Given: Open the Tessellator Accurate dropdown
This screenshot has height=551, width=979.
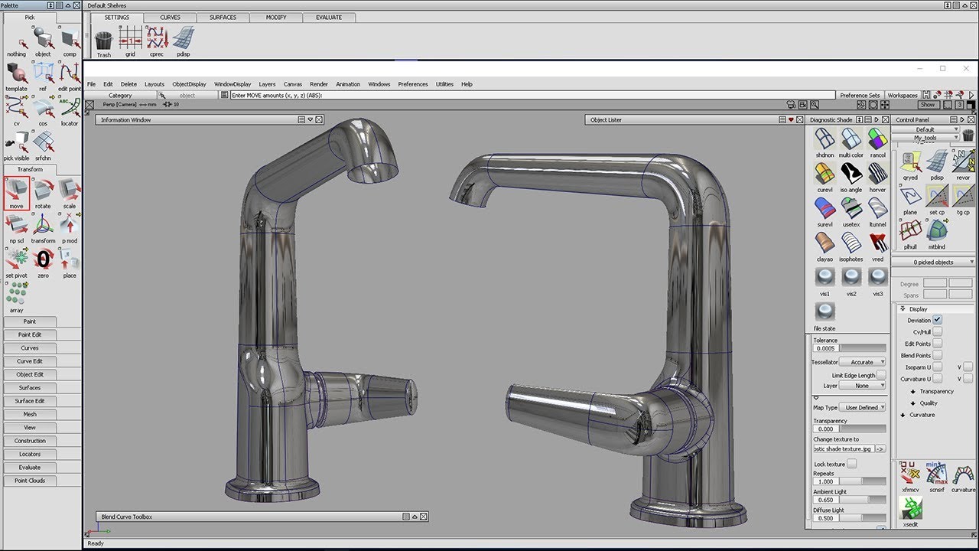Looking at the screenshot, I should point(863,362).
